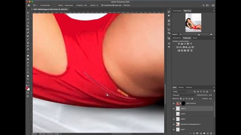Switch to the Библиотеки tab
Viewport: 241px width, 135px height.
(177, 38)
